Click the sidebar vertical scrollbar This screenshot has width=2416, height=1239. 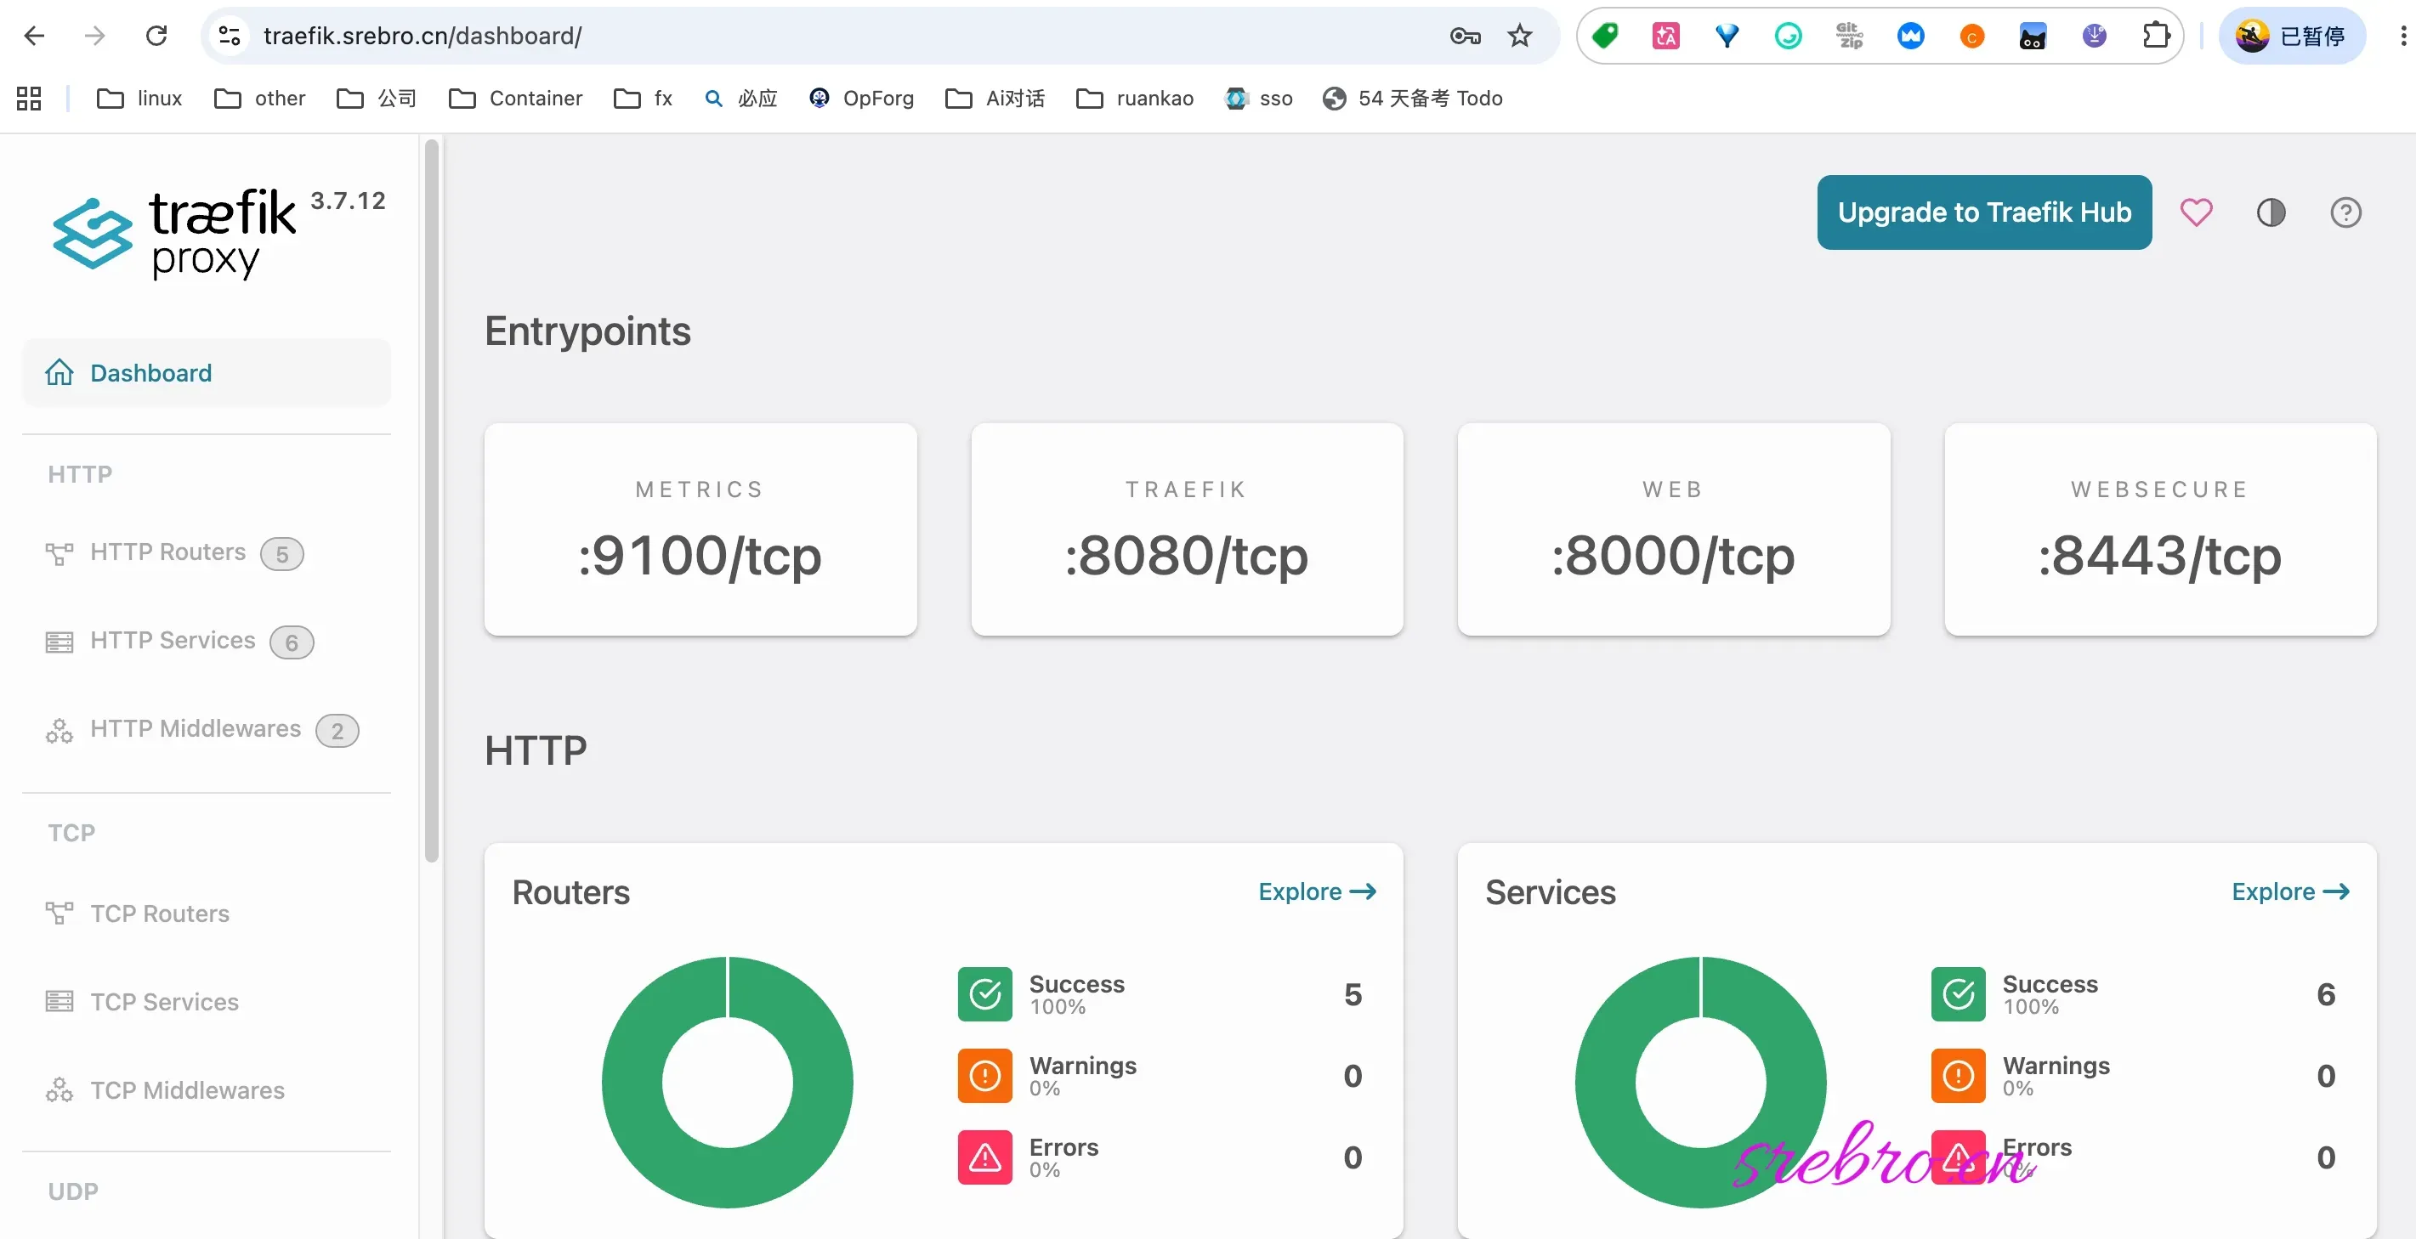tap(432, 501)
